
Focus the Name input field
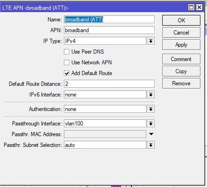(x=109, y=20)
